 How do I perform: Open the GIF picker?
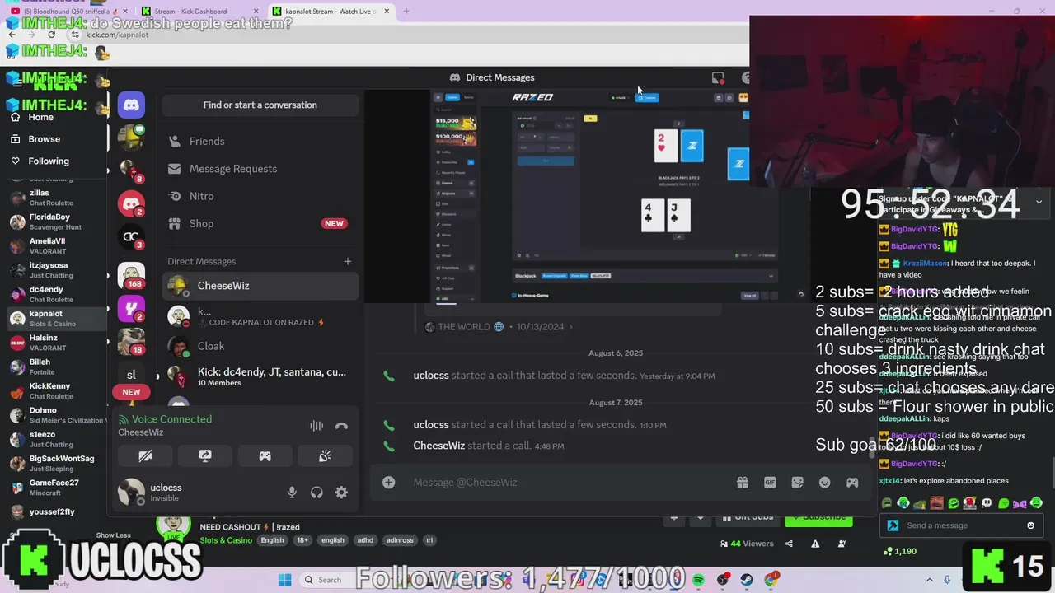coord(770,483)
